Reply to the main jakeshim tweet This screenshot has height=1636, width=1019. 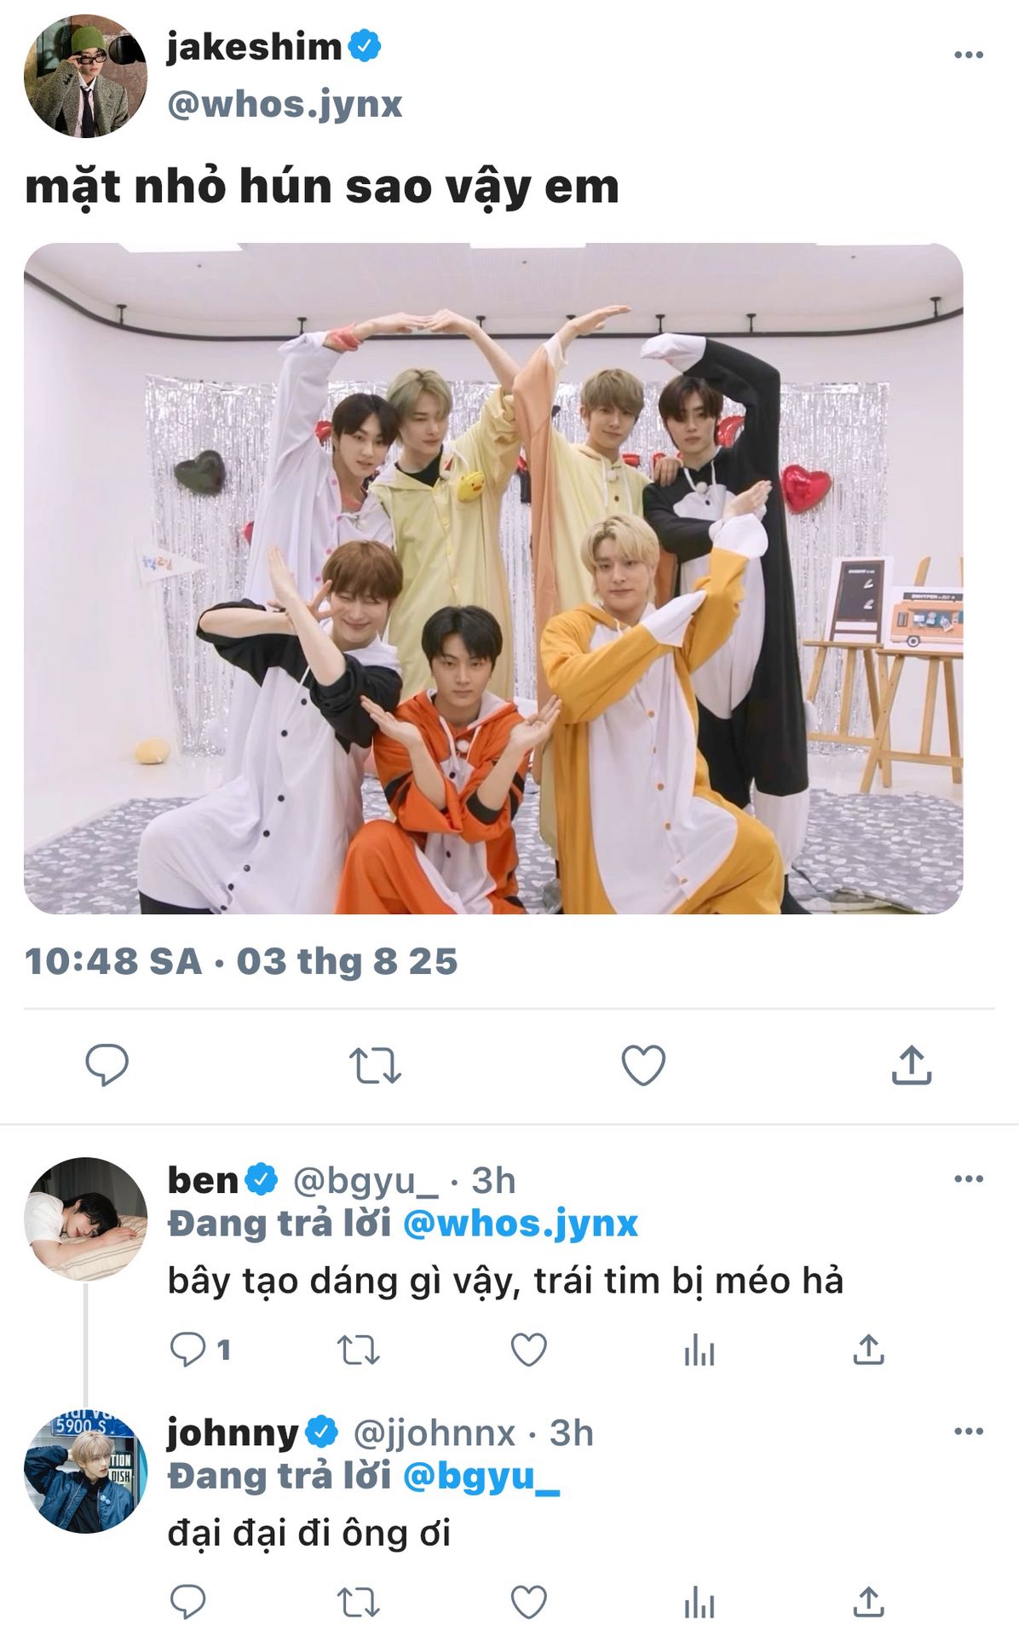point(107,1064)
